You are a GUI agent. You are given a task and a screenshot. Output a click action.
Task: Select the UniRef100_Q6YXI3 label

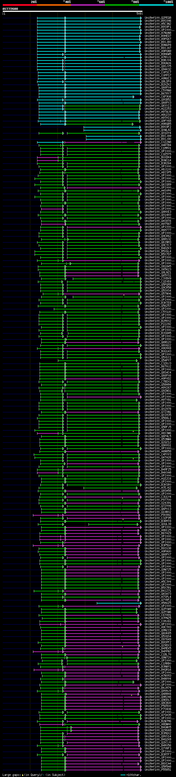pos(158,106)
